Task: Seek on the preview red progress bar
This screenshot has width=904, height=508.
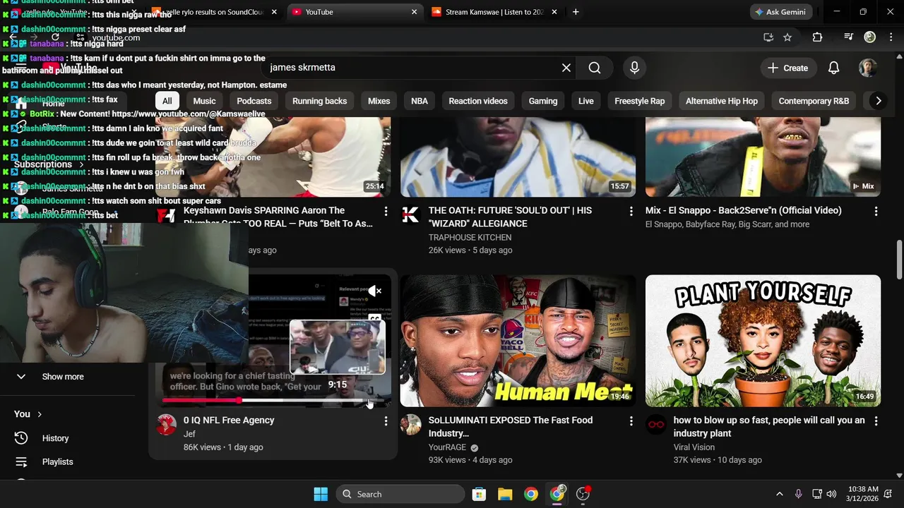Action: point(274,400)
